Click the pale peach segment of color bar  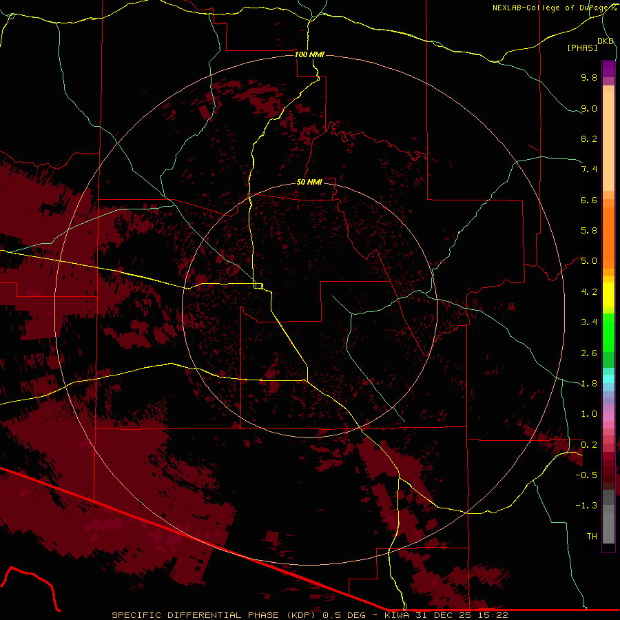click(608, 141)
